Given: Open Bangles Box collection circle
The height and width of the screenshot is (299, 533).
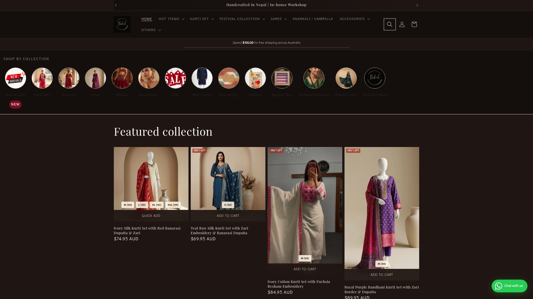Looking at the screenshot, I should (282, 78).
